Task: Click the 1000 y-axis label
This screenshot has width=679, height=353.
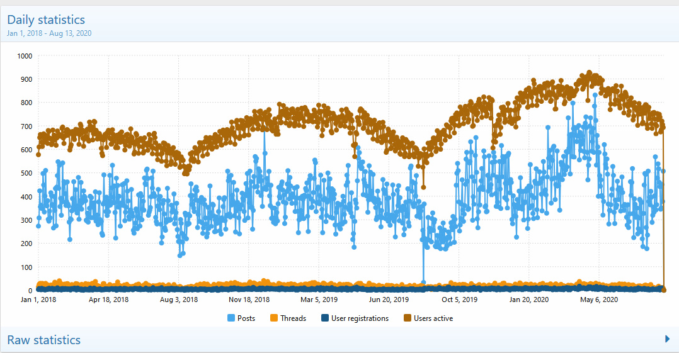Action: 25,56
